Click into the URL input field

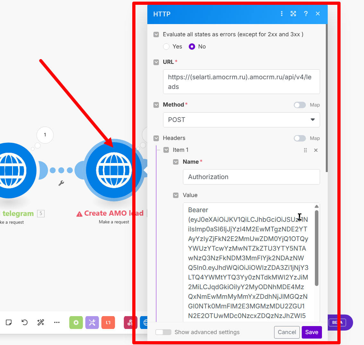[x=241, y=82]
